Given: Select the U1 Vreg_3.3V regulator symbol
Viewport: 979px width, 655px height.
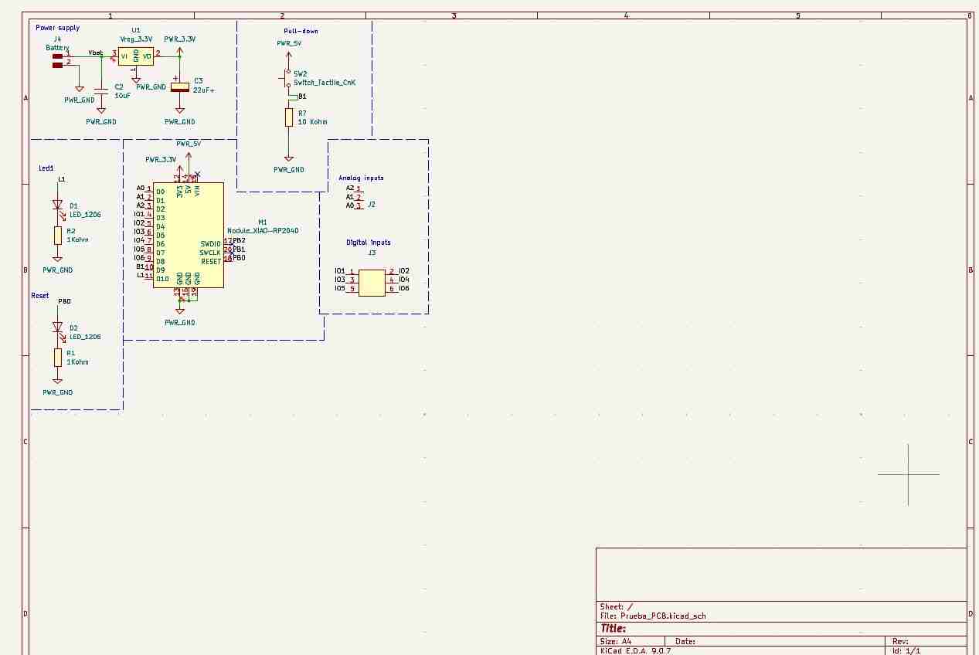Looking at the screenshot, I should (135, 56).
